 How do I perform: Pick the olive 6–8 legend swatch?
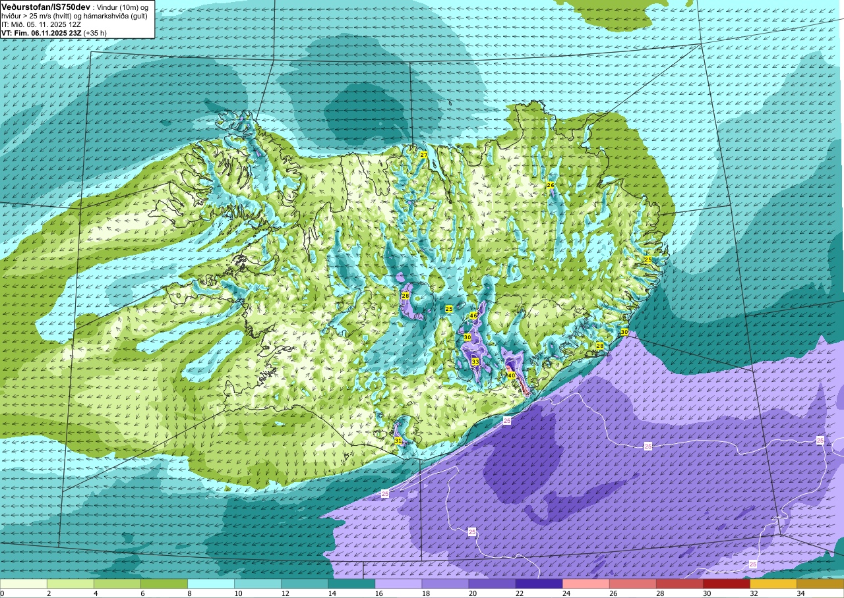[x=164, y=584]
